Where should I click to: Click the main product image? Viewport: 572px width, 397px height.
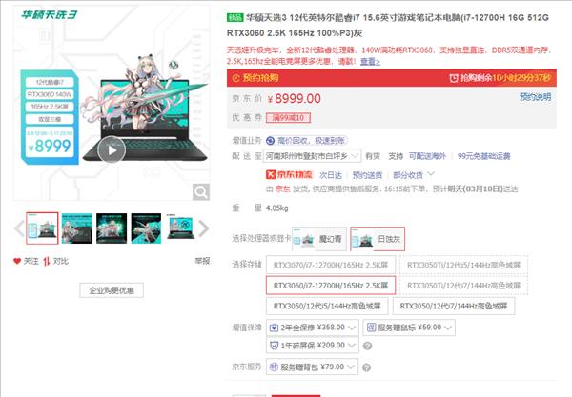pyautogui.click(x=112, y=103)
